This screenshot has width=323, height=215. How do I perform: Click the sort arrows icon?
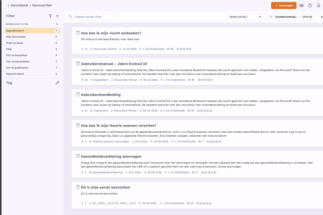click(271, 17)
